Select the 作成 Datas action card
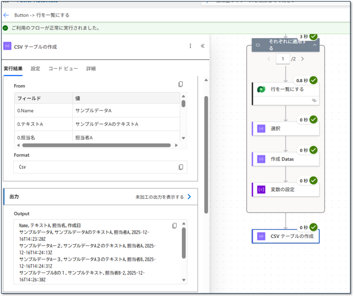The width and height of the screenshot is (354, 297). tap(286, 159)
